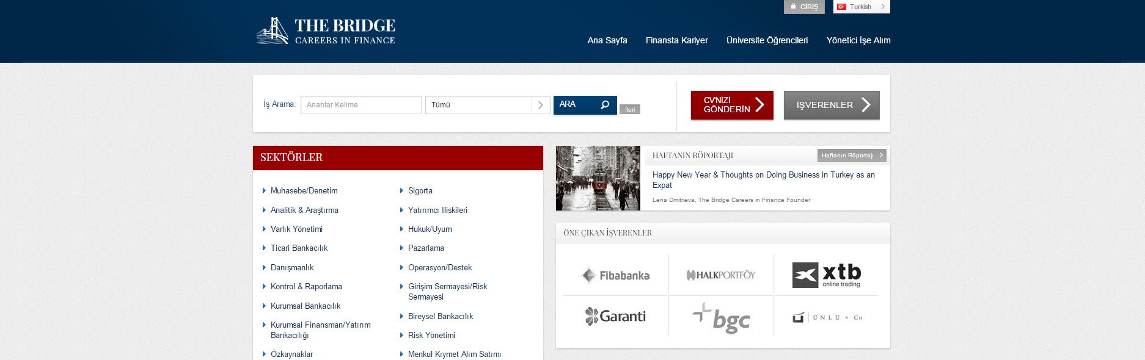Open the bgc employer logo

(721, 317)
